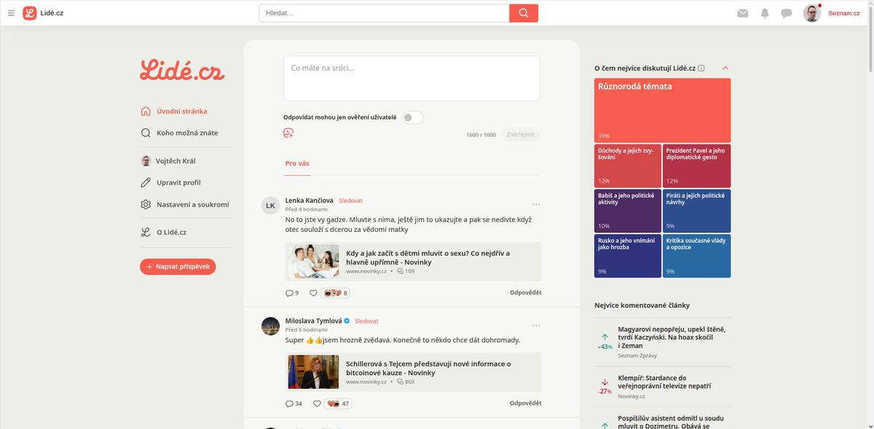The image size is (874, 429).
Task: Click the info icon beside discussion heading
Action: point(701,68)
